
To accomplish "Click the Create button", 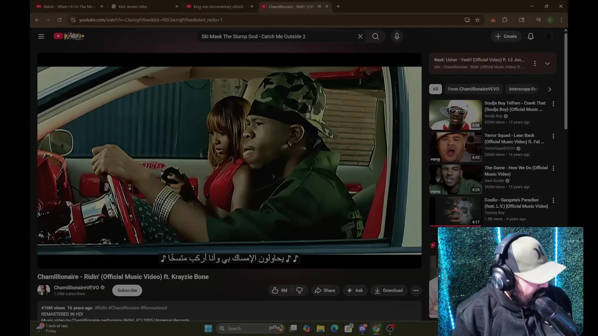I will click(506, 36).
